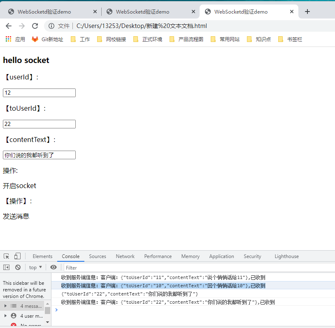Image resolution: width=335 pixels, height=328 pixels.
Task: Open the 正式环境 bookmark folder
Action: [148, 40]
